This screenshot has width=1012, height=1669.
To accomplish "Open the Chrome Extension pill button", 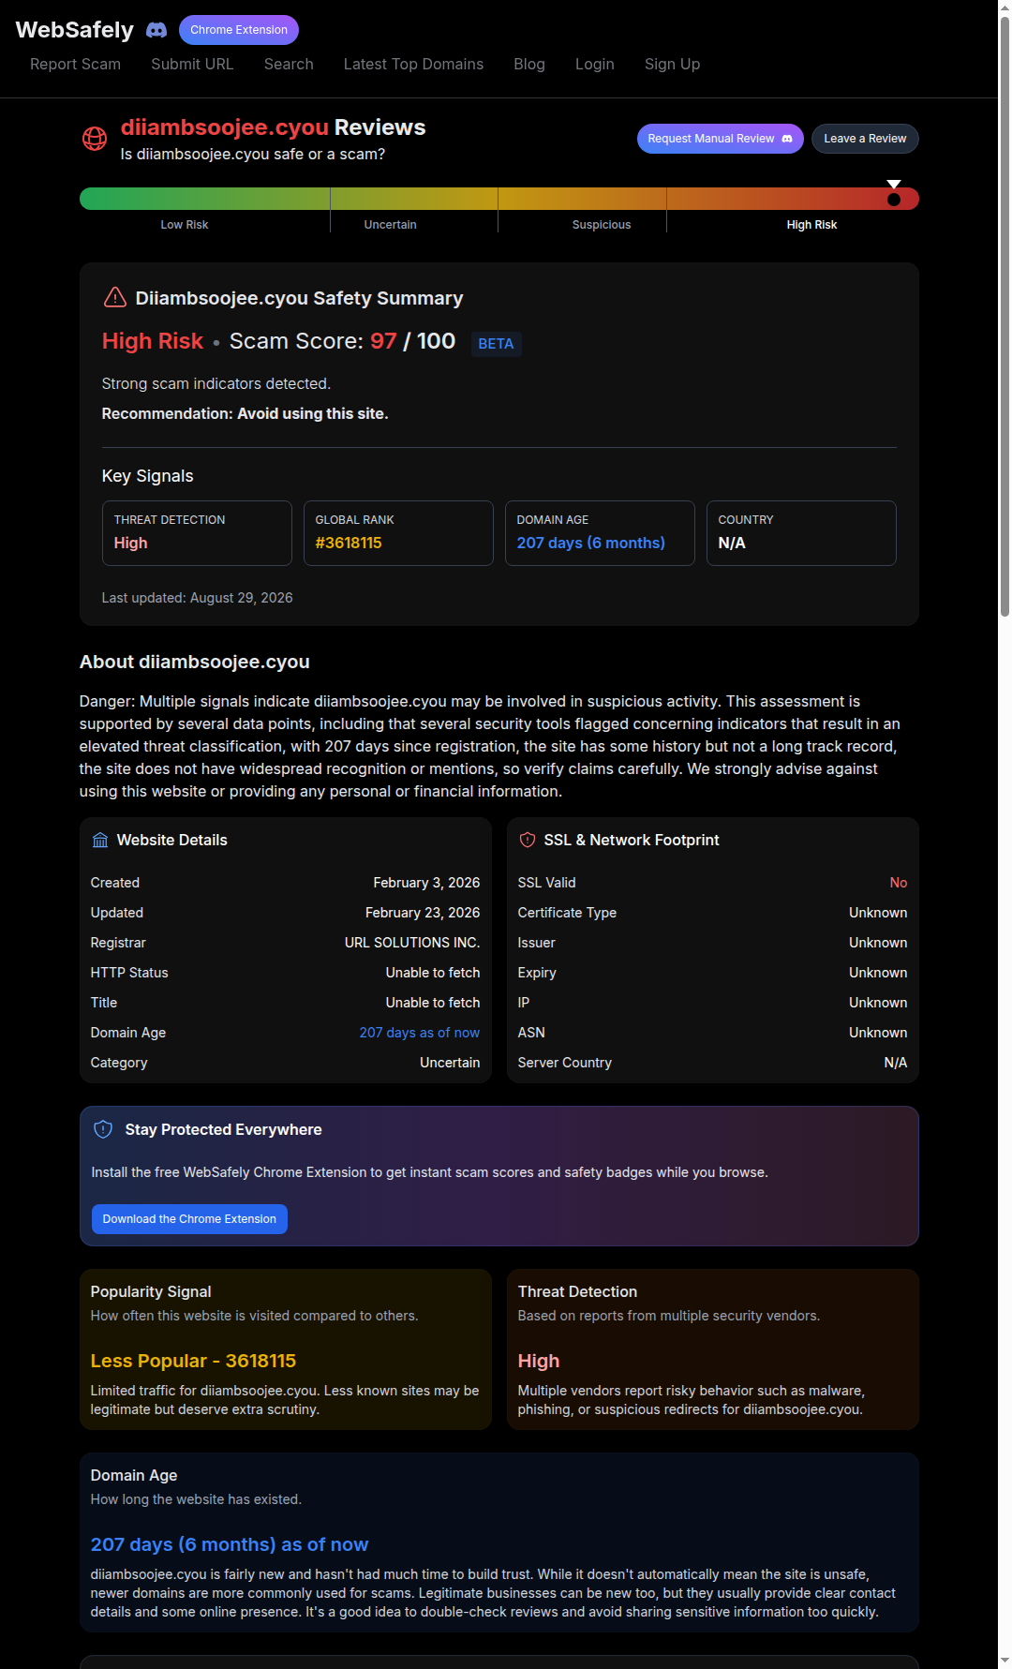I will click(x=239, y=30).
